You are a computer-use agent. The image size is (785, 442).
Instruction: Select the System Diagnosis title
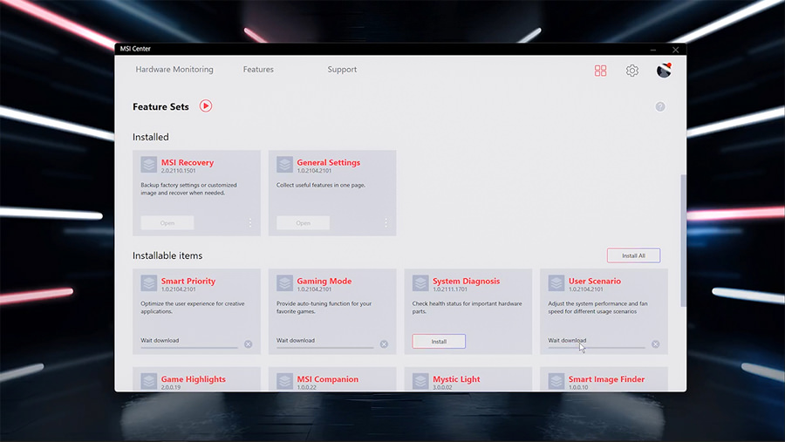point(466,281)
